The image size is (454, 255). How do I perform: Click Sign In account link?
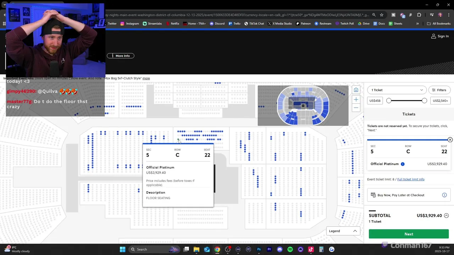(x=440, y=36)
